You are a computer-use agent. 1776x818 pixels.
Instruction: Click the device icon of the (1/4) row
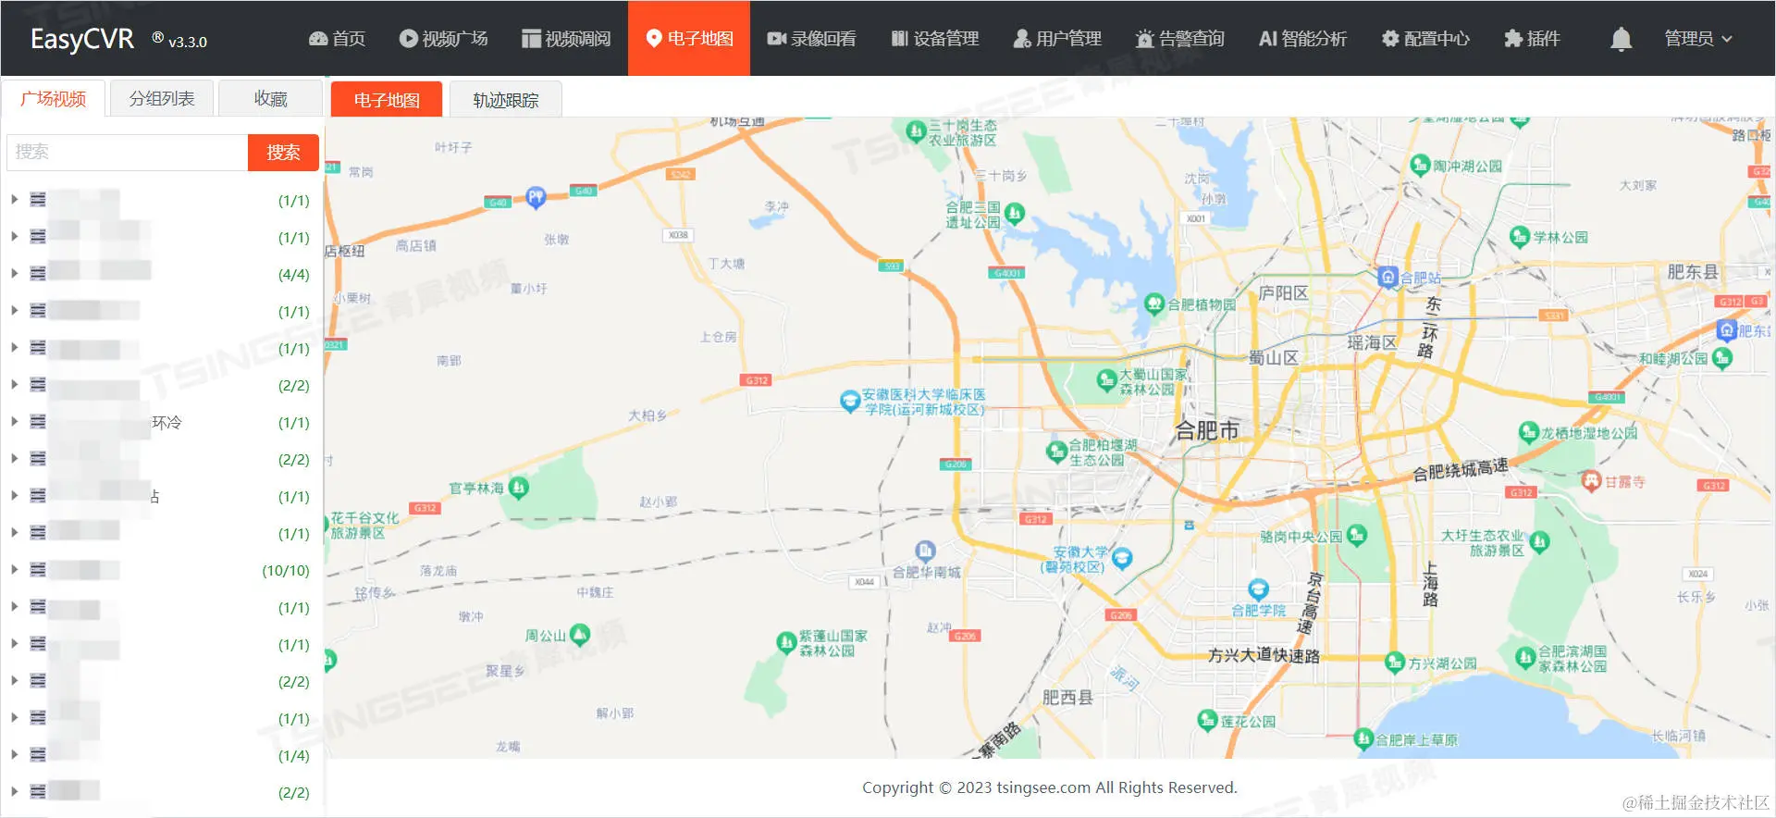[38, 754]
